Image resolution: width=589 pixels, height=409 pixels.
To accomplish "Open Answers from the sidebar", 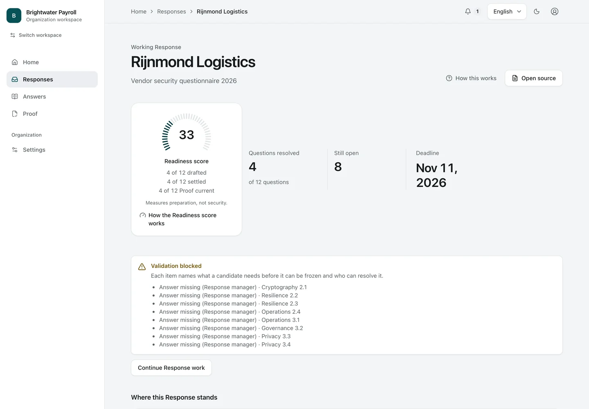I will (52, 97).
